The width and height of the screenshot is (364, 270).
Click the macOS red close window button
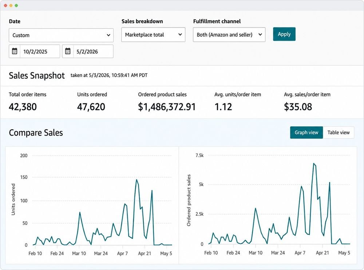click(x=5, y=5)
